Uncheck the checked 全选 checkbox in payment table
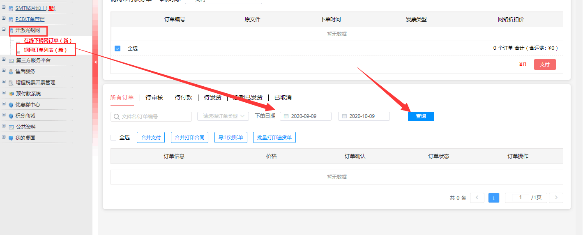 (118, 48)
